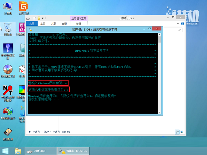The height and width of the screenshot is (155, 207).
Task: Launch the 傲梅分区助手 partition assistant icon
Action: (8, 113)
